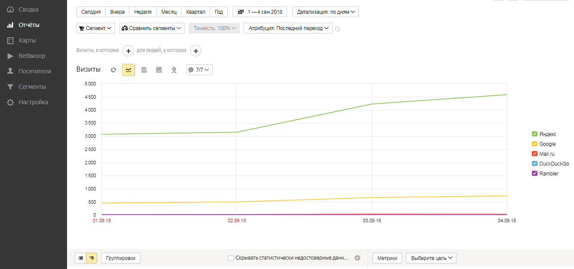
Task: Click the gear icon beside the hide-unreliable-data checkbox
Action: click(x=357, y=258)
